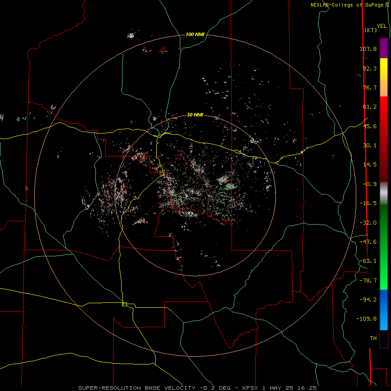Click the SUPER-RESOLUTION BASE VELOCITY caption
This screenshot has height=391, width=391.
(x=137, y=388)
